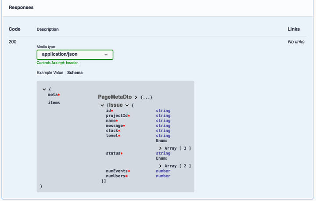
Task: Click the Responses section heading
Action: [21, 7]
